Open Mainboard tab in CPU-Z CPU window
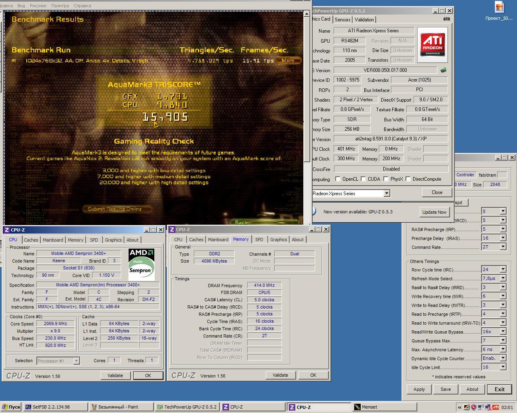Image resolution: width=517 pixels, height=413 pixels. (53, 240)
